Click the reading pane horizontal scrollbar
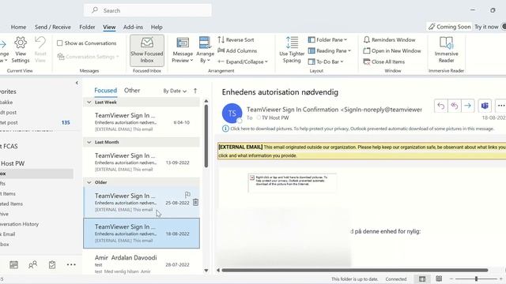 [x=354, y=270]
